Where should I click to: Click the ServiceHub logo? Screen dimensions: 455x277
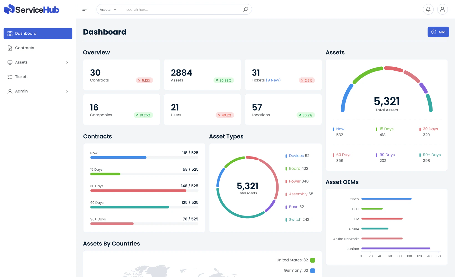(x=32, y=10)
